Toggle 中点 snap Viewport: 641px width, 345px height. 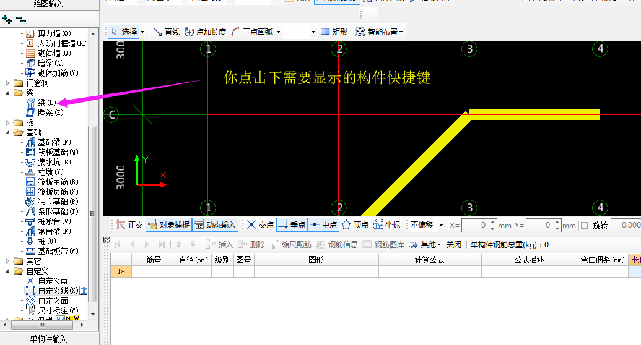pos(323,225)
